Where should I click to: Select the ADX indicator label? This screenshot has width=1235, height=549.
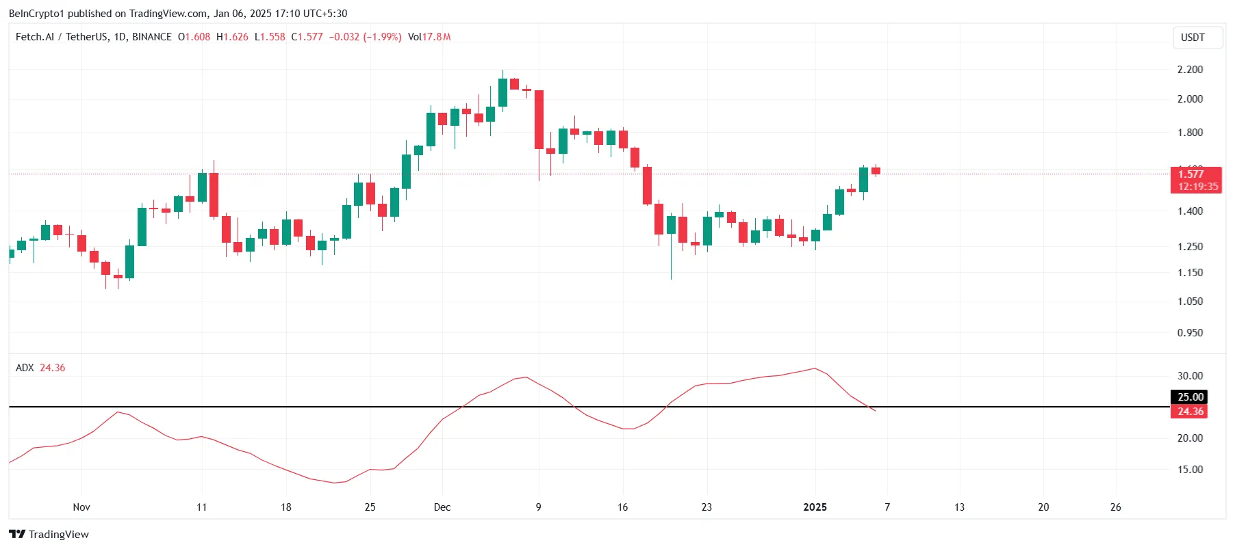point(25,368)
